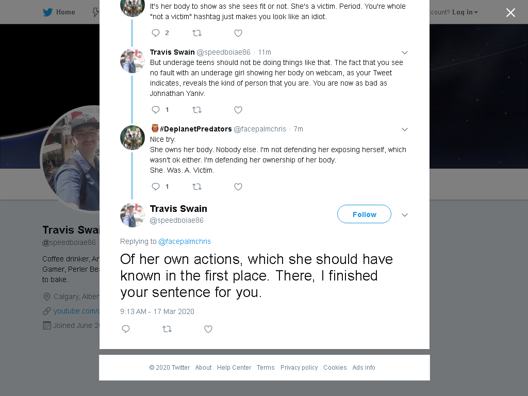Open the dropdown chevron on the 7m tweet

tap(405, 129)
